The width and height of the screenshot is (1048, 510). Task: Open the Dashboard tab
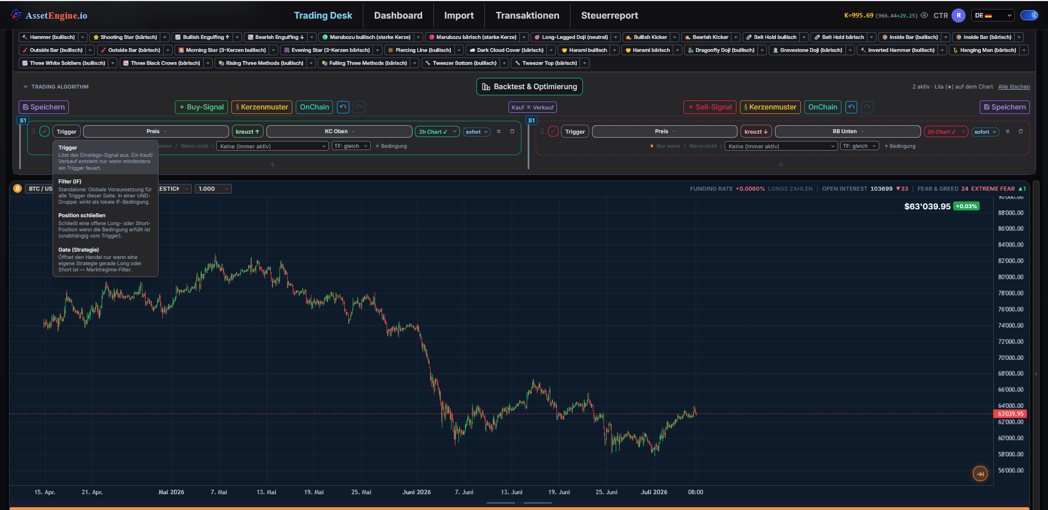click(398, 15)
